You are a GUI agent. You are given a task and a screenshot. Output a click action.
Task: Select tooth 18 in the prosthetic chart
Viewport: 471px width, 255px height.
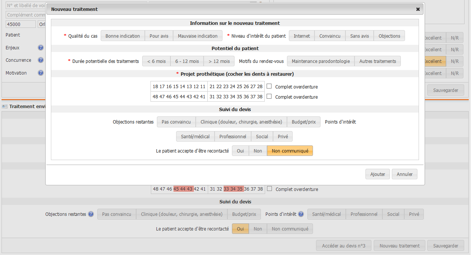[x=155, y=87]
